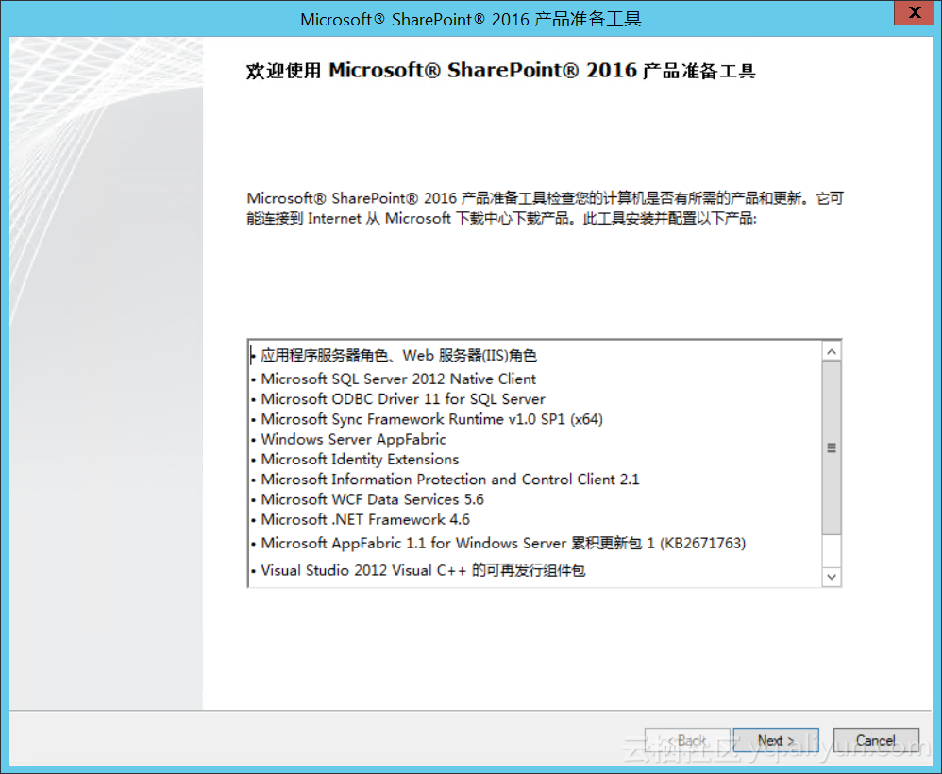Click the bold welcome heading '欢迎使用 Microsoft SharePoint 2016'

[501, 70]
